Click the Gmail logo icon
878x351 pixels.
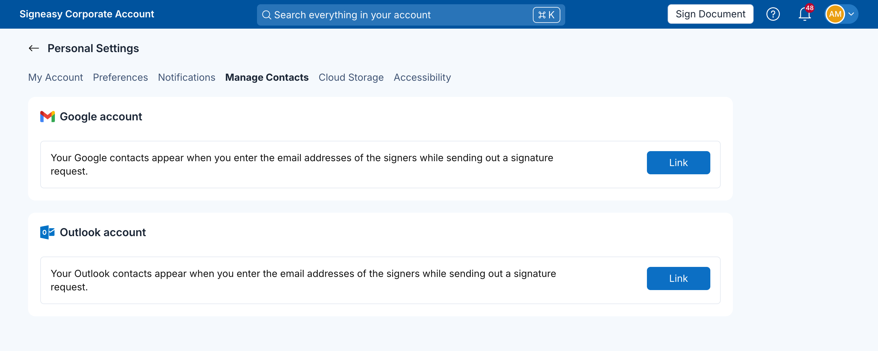47,117
